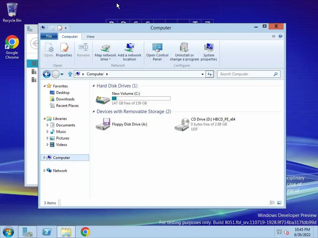Open Recent Places in Favorites
The height and width of the screenshot is (238, 318).
coord(67,105)
